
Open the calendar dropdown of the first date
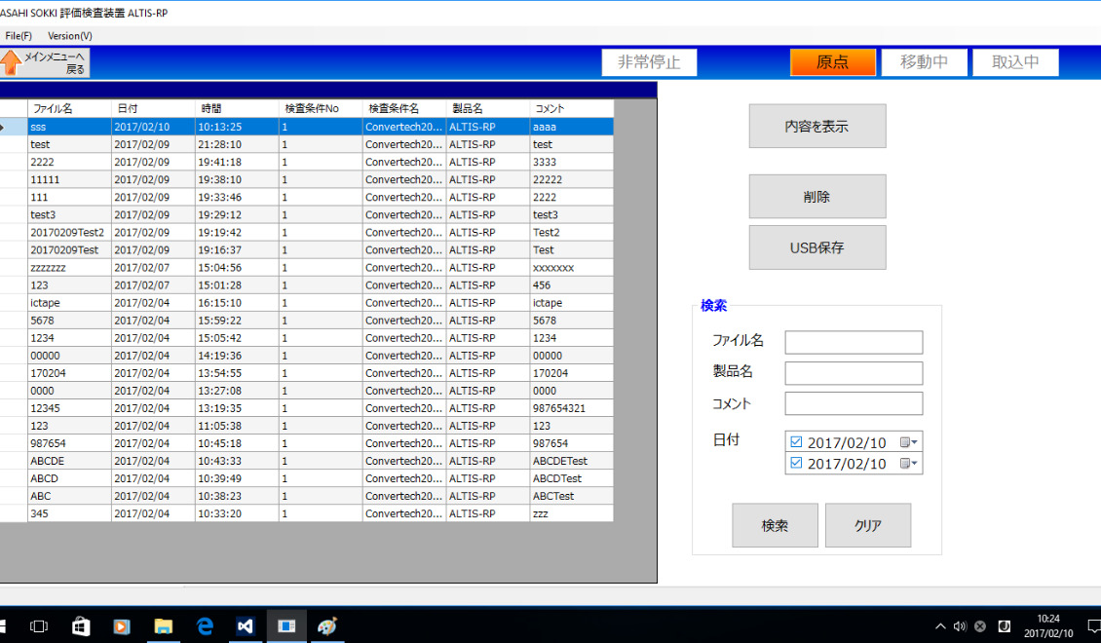click(909, 442)
